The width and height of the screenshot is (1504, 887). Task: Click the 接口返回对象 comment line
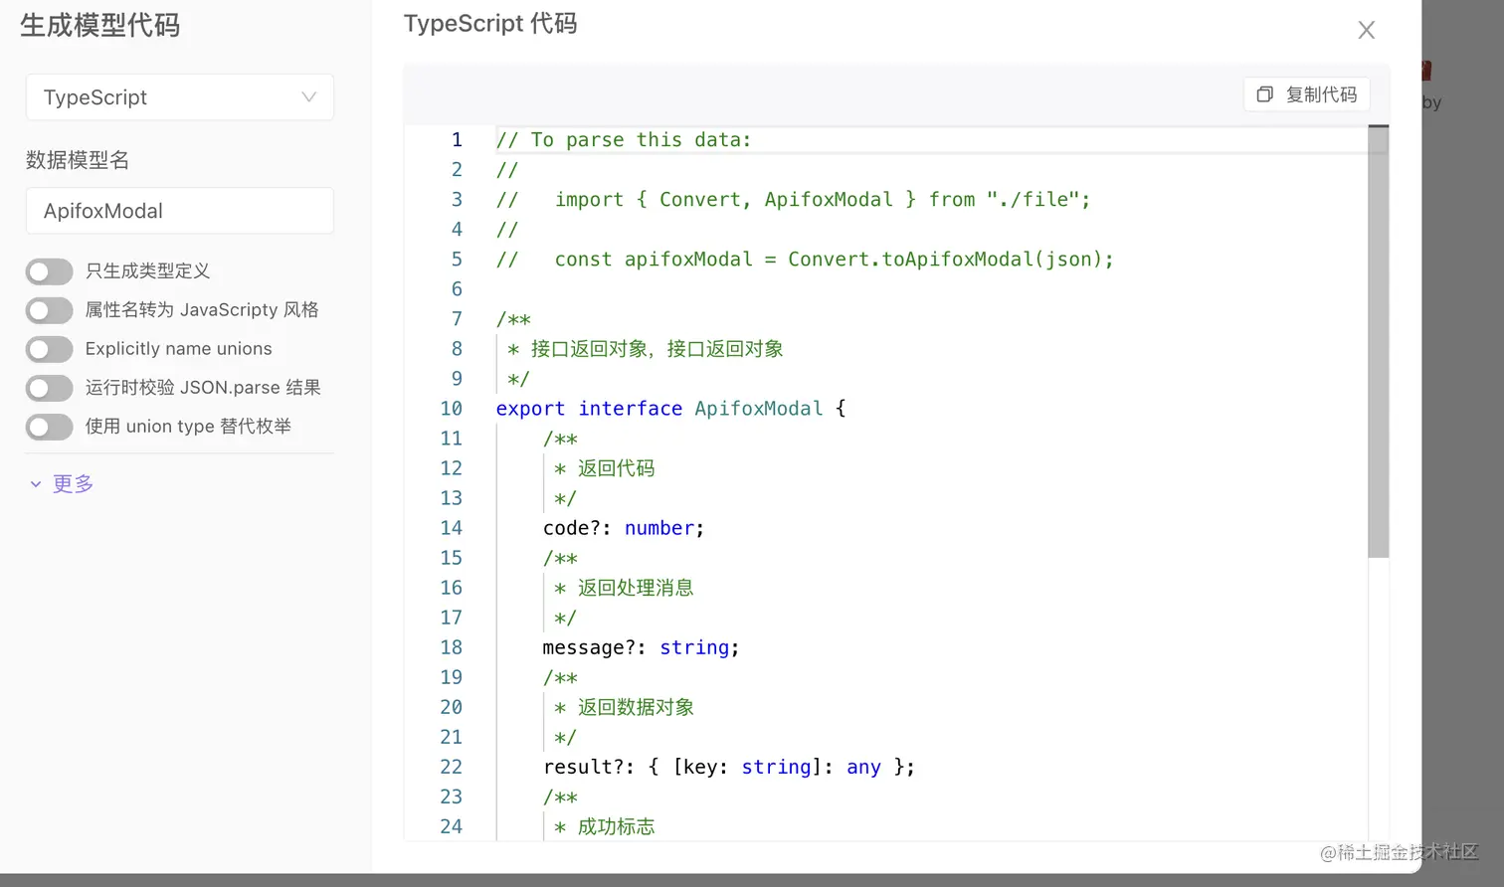pos(646,349)
